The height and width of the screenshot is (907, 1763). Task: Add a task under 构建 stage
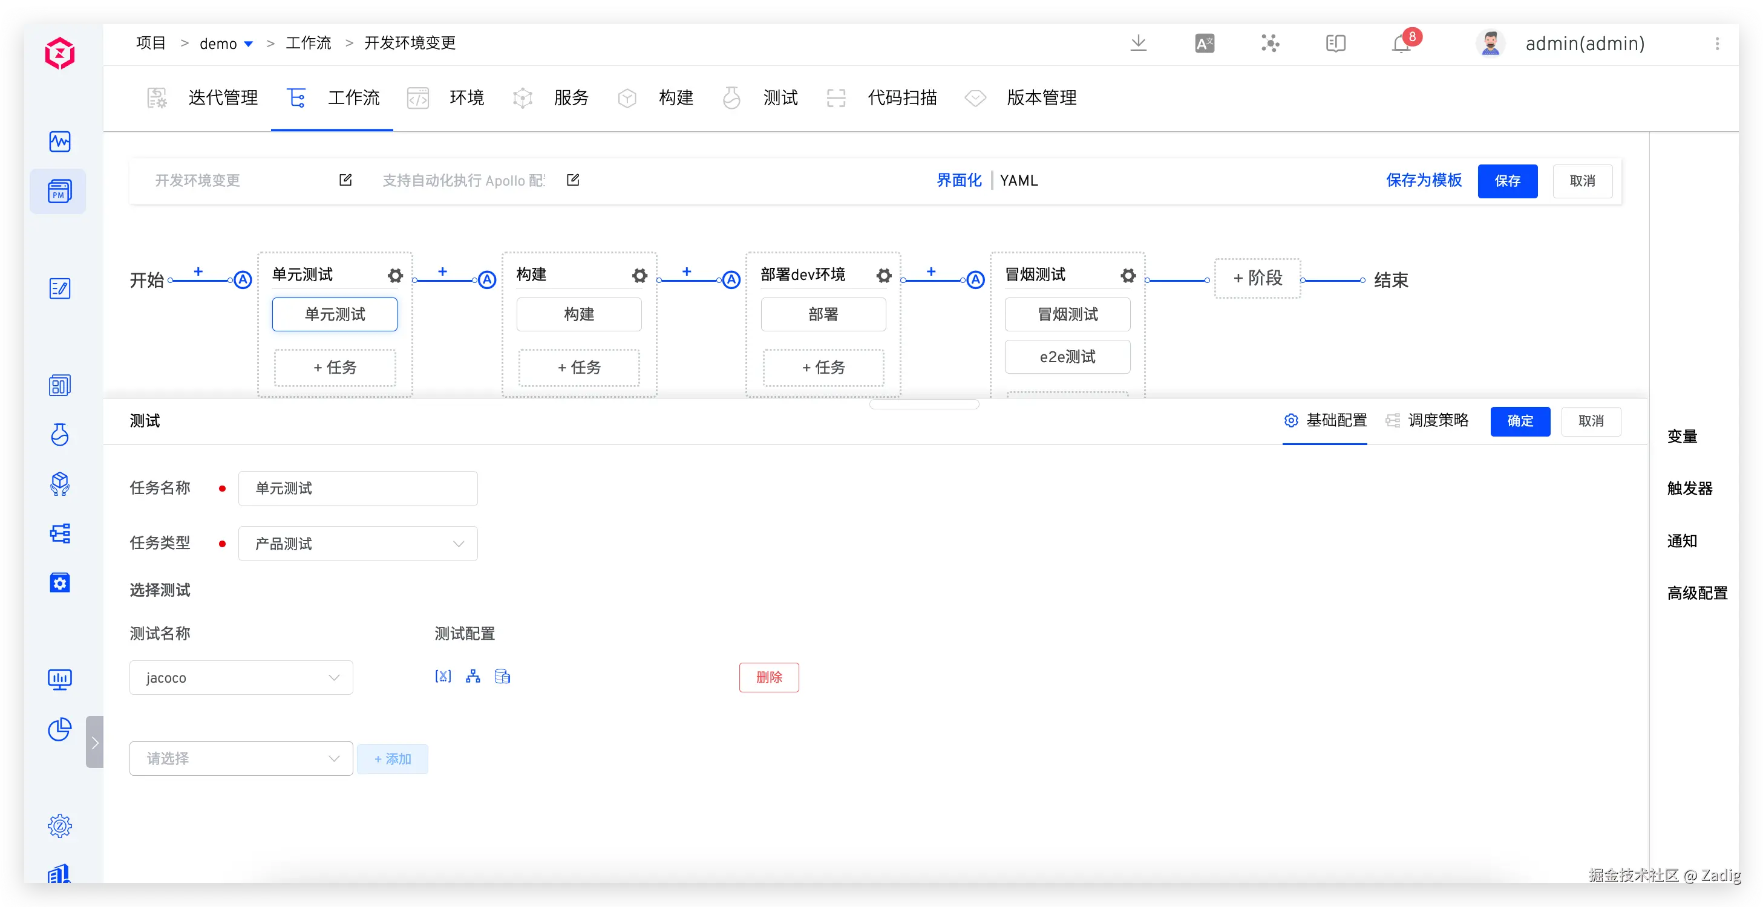point(579,368)
